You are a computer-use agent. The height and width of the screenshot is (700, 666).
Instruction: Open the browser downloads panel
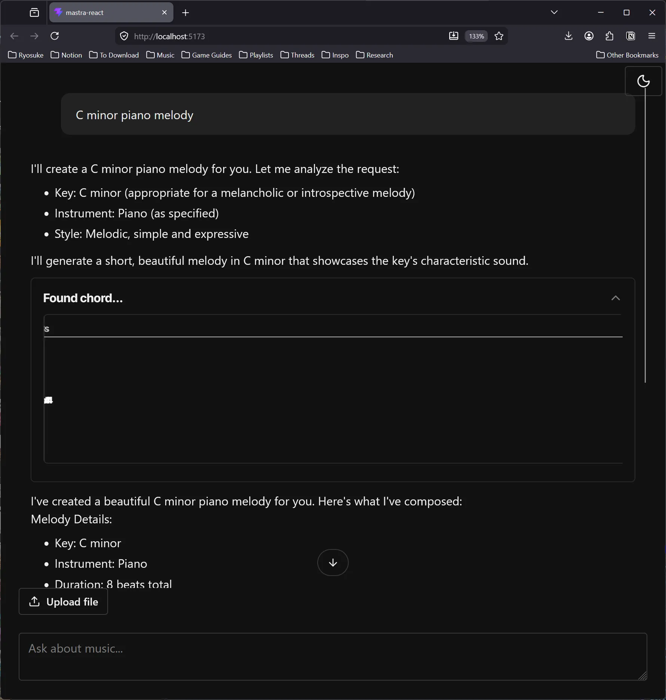coord(568,36)
